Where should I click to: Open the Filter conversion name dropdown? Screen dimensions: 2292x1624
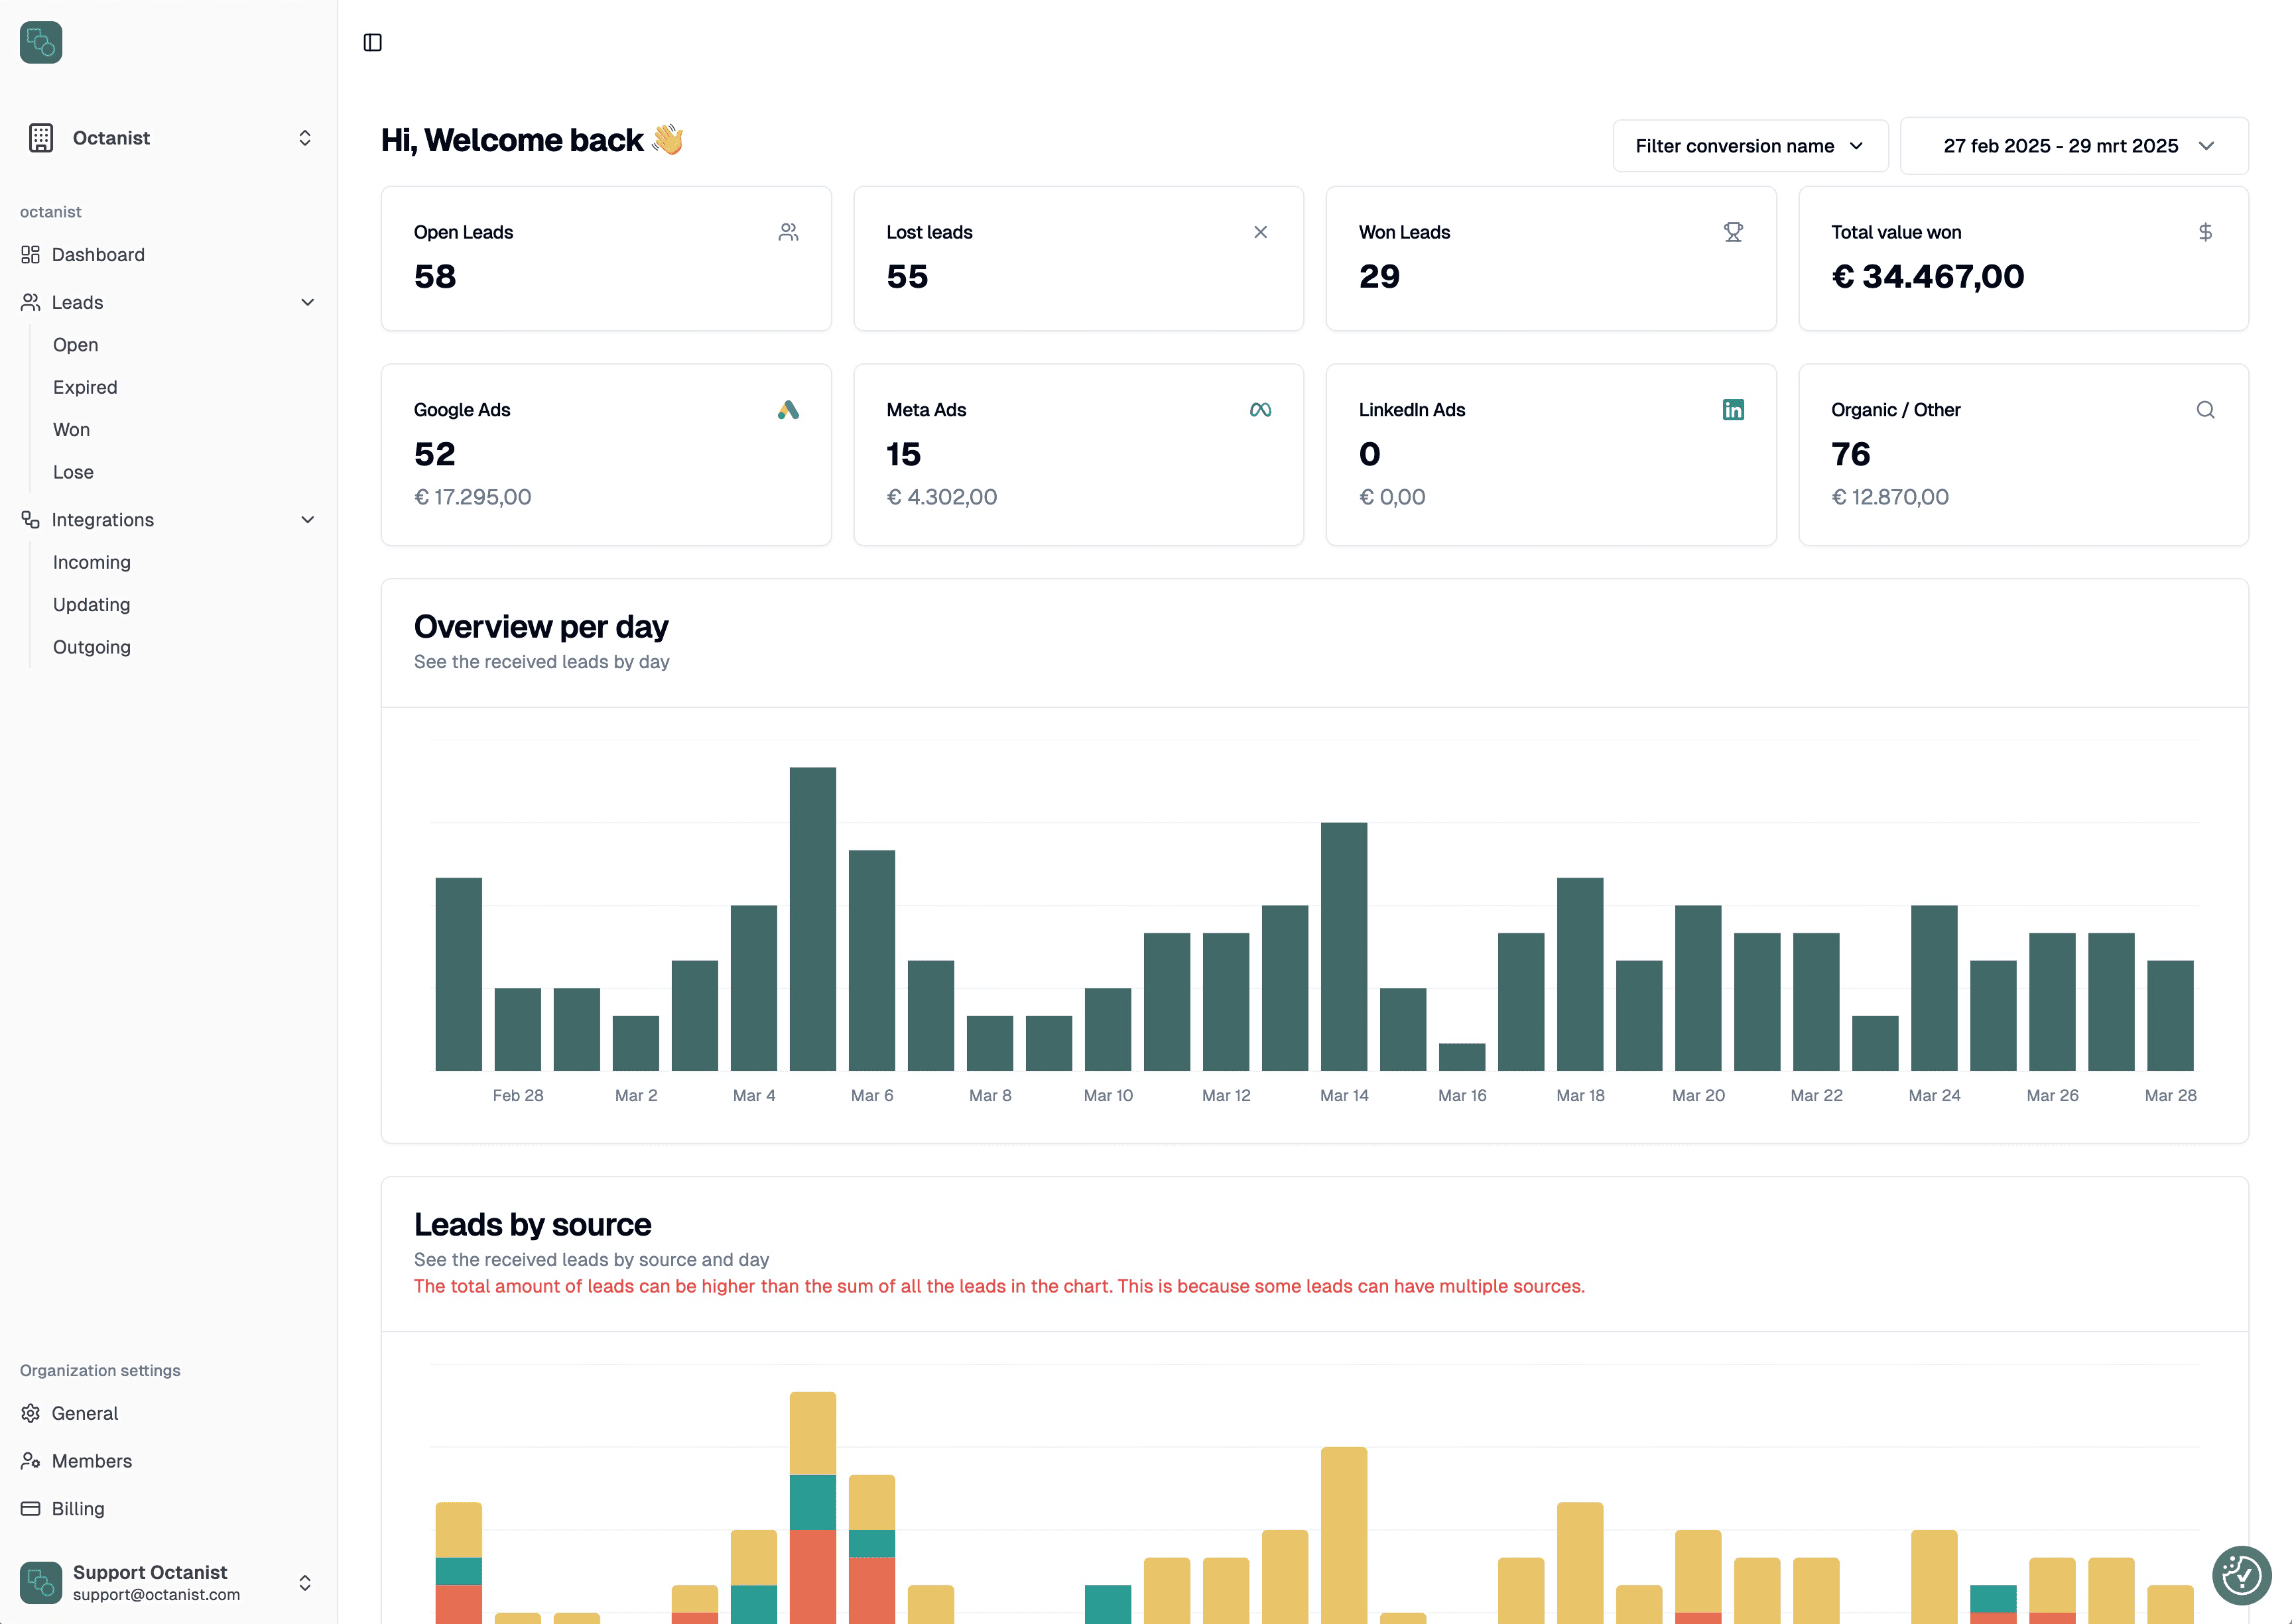1750,145
